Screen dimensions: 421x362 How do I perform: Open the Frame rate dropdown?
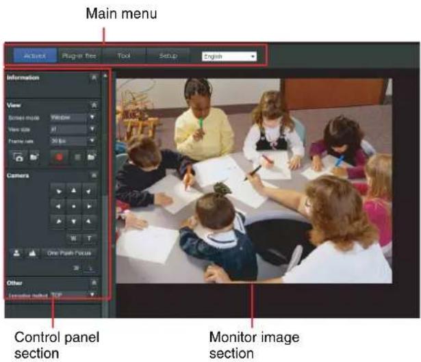(x=73, y=140)
